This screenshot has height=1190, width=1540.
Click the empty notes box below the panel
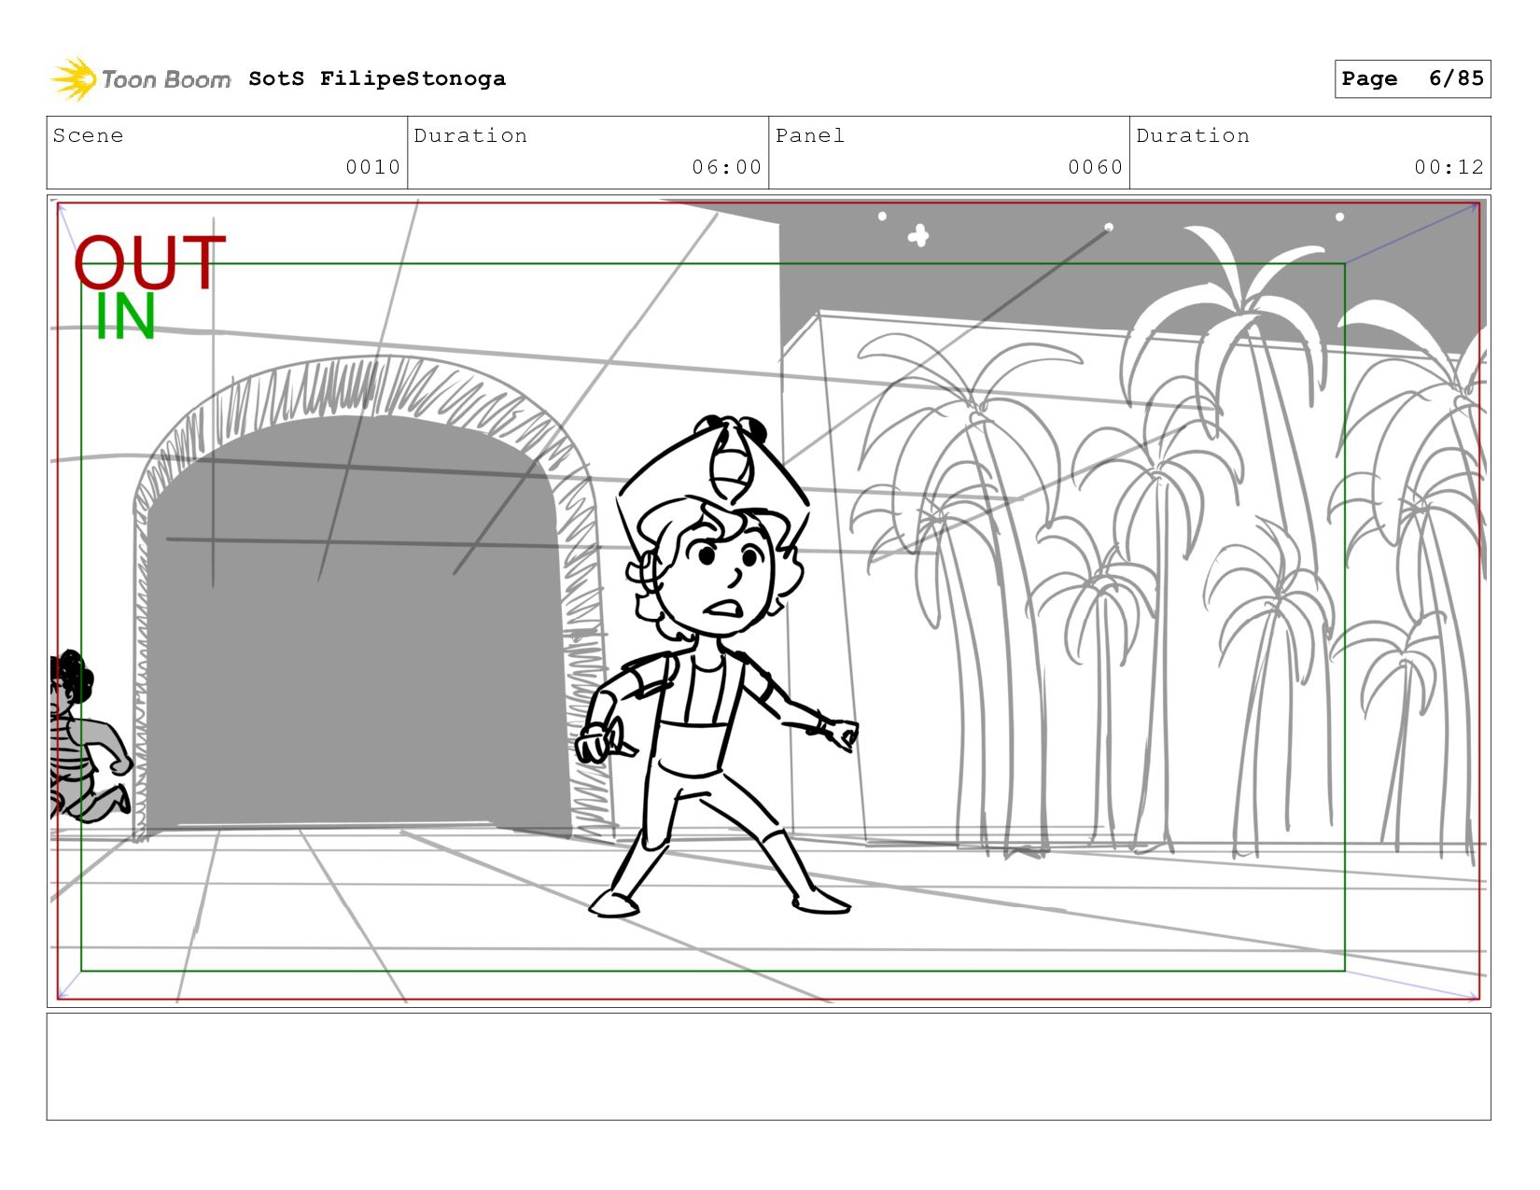pos(768,1067)
